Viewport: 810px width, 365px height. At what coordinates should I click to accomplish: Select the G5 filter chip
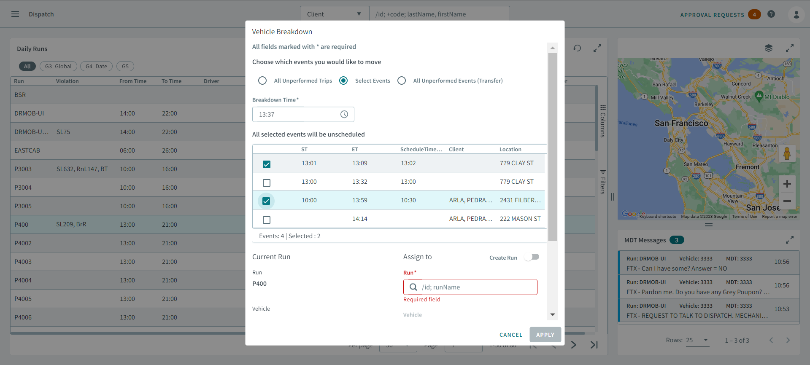point(125,66)
